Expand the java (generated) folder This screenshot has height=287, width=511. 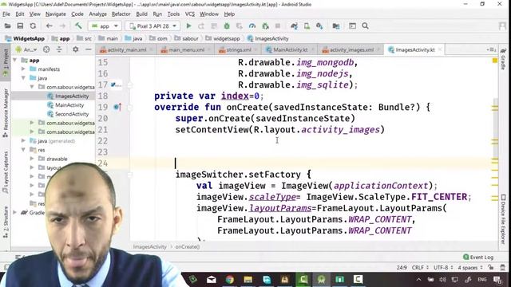pyautogui.click(x=23, y=141)
